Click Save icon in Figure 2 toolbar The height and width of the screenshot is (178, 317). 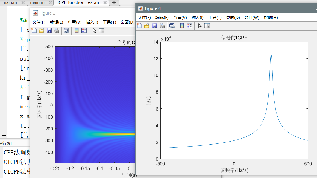(49, 31)
